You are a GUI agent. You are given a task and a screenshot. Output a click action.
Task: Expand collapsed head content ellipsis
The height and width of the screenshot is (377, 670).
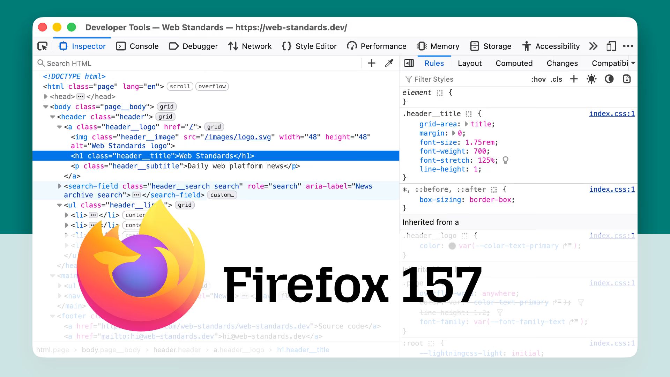(x=81, y=96)
